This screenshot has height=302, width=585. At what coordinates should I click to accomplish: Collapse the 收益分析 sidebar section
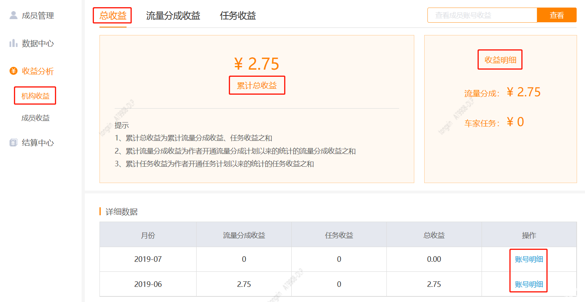pyautogui.click(x=37, y=72)
